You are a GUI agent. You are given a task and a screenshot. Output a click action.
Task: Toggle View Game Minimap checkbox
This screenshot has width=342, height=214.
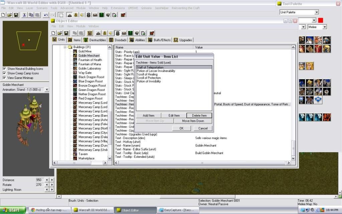point(4,78)
